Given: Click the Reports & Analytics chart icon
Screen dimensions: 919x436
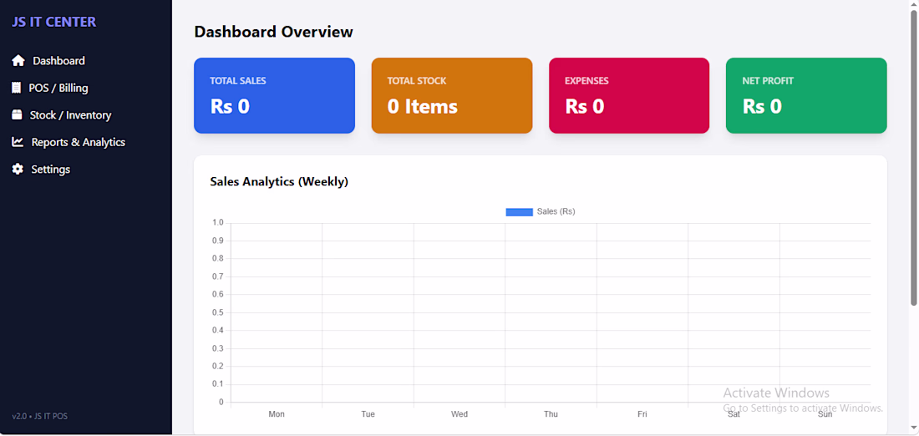Looking at the screenshot, I should [18, 142].
